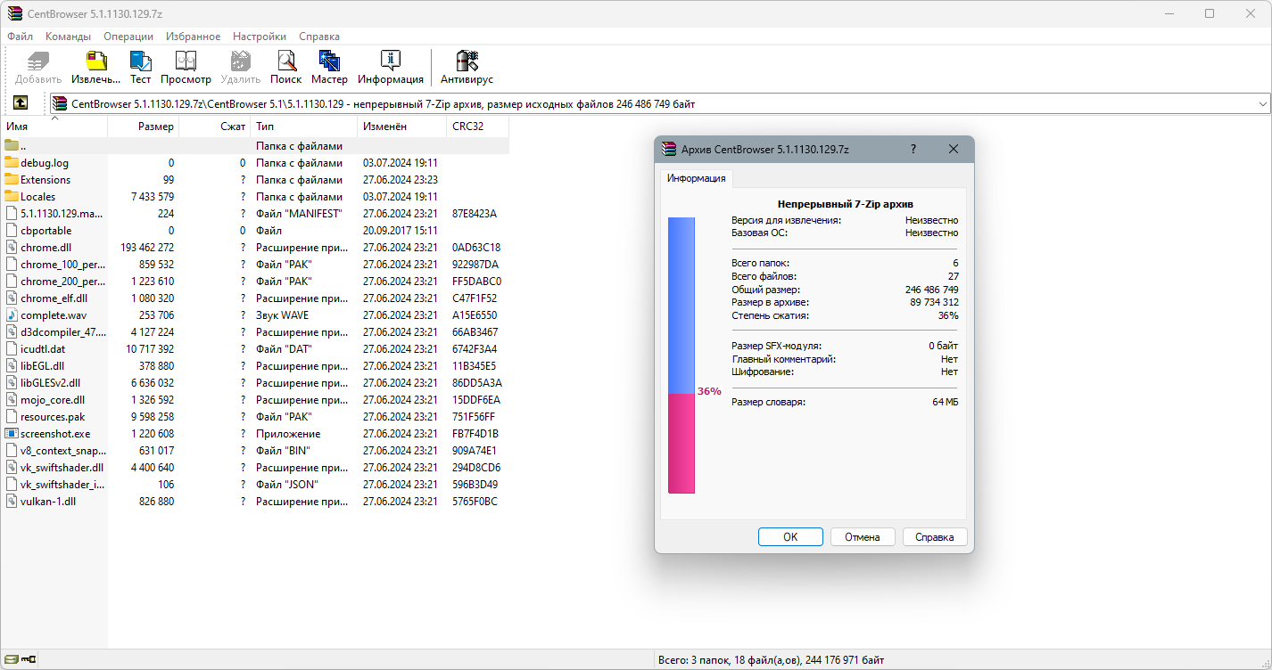Click the vulkan-1.dll file icon

pos(12,501)
